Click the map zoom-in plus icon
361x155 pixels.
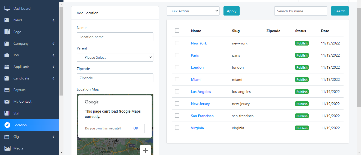145,150
